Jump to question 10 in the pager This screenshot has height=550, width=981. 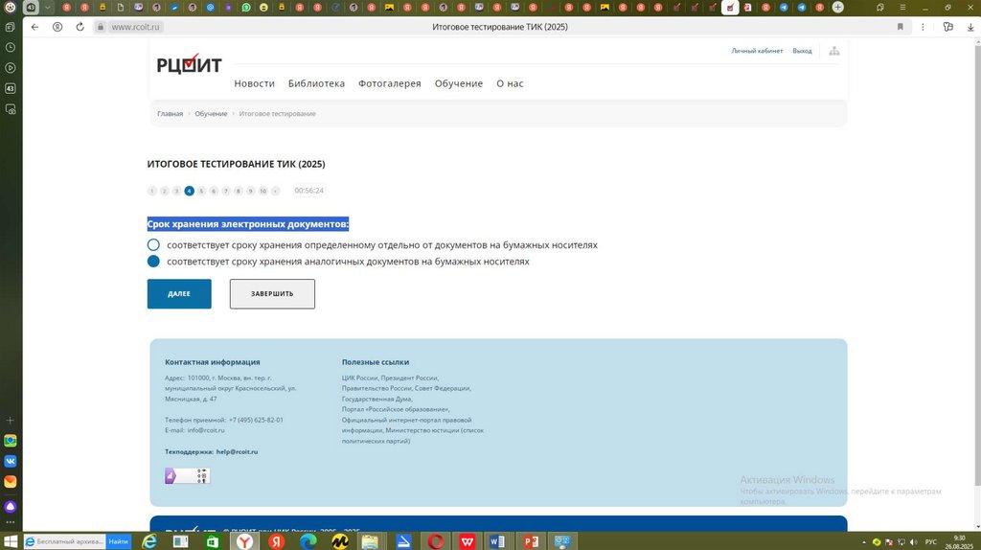[262, 191]
